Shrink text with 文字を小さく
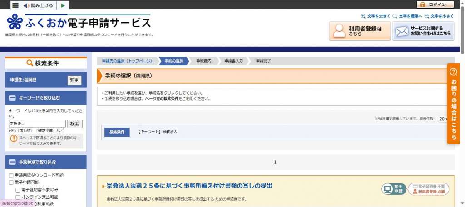The image size is (465, 207). (439, 16)
